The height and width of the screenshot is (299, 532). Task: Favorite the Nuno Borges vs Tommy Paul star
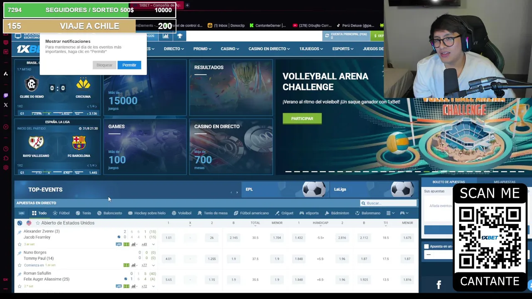coord(19,265)
